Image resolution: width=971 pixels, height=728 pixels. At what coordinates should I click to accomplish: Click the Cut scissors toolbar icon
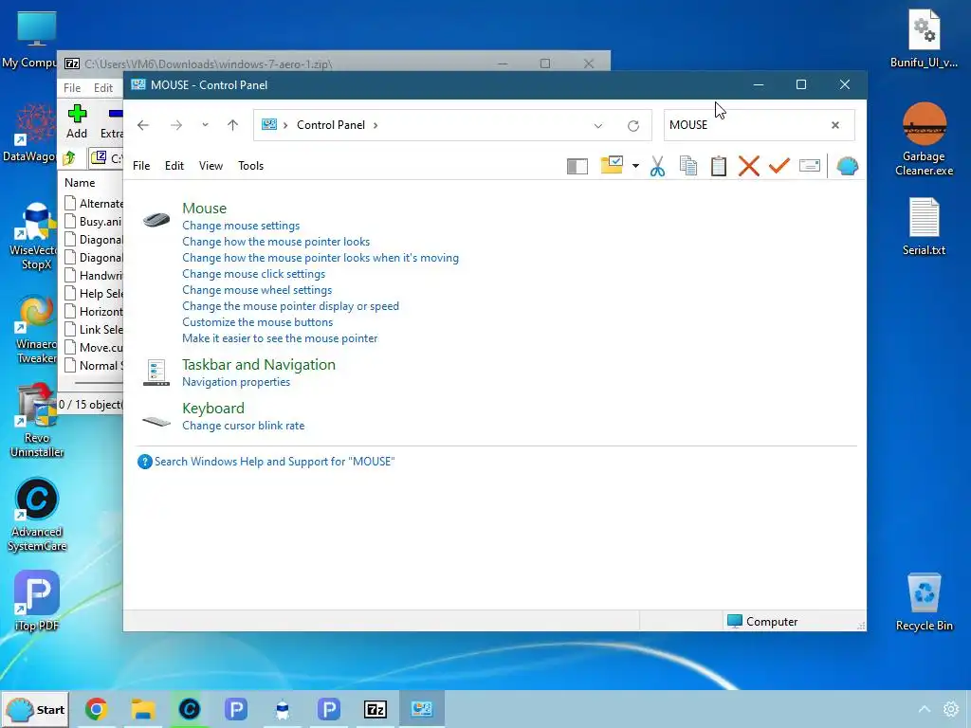pos(657,166)
